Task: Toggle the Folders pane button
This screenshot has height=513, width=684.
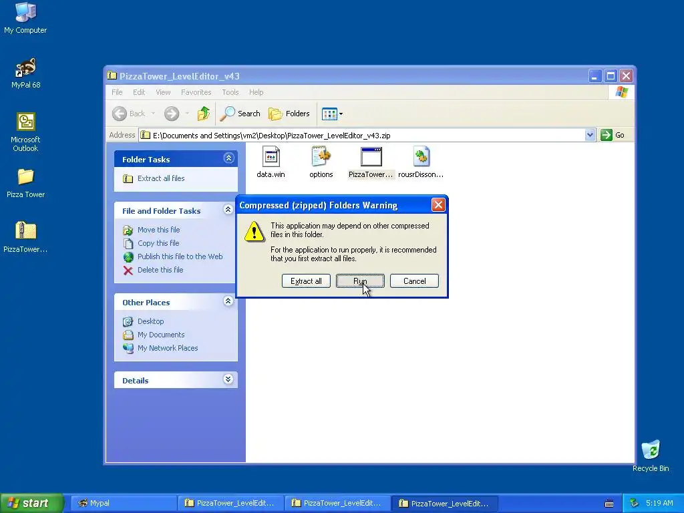Action: pyautogui.click(x=289, y=114)
